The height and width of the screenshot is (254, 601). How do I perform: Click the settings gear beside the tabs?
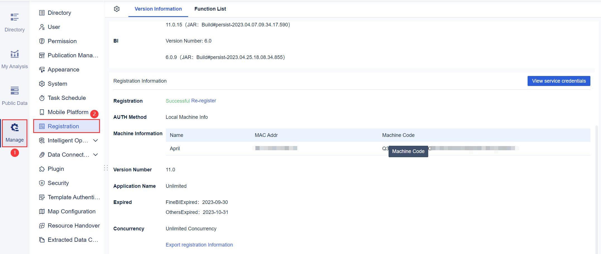coord(117,9)
